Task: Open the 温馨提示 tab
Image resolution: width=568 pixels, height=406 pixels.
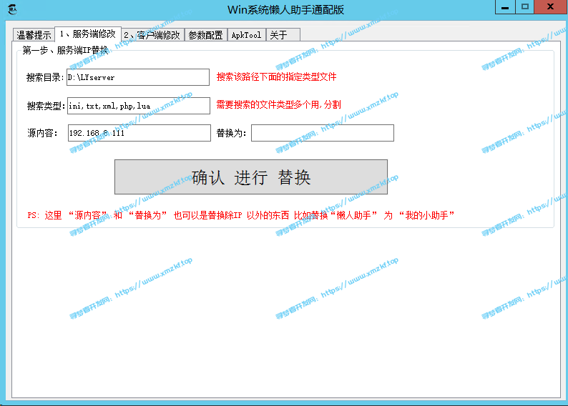Action: tap(34, 35)
